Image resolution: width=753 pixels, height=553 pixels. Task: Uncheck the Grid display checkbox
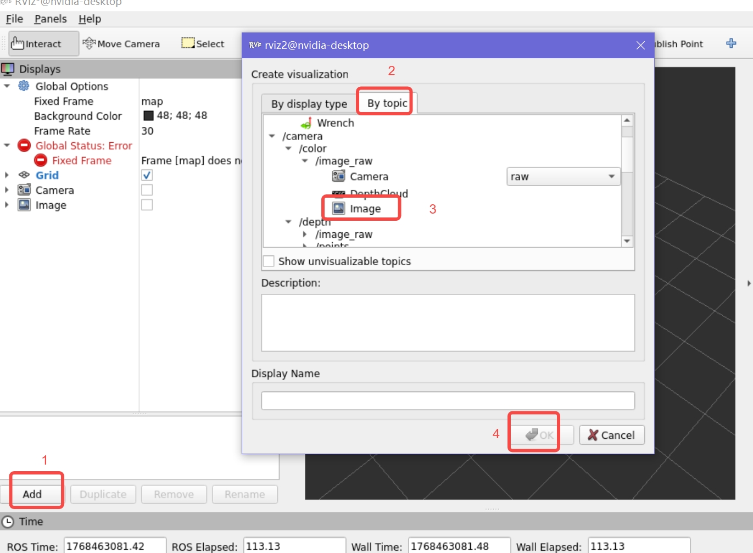[x=147, y=175]
